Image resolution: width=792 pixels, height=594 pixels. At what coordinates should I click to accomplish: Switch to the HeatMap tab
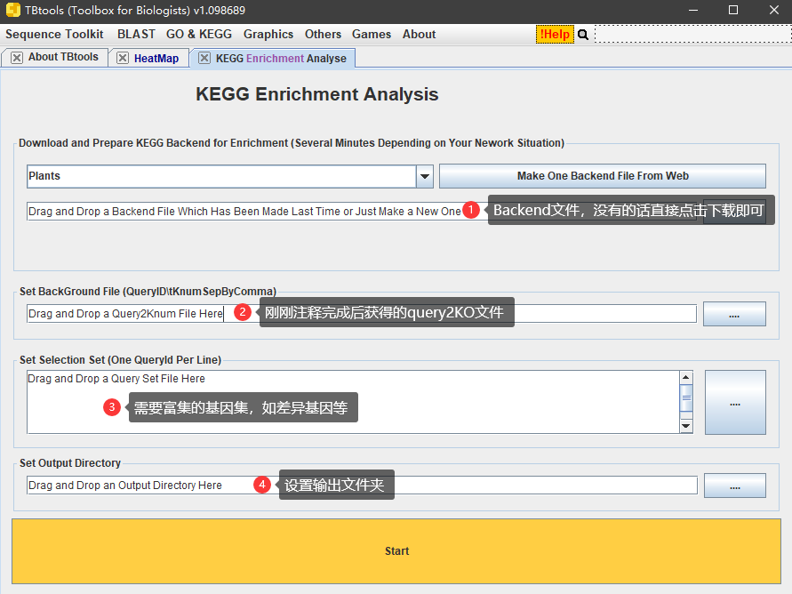[156, 59]
